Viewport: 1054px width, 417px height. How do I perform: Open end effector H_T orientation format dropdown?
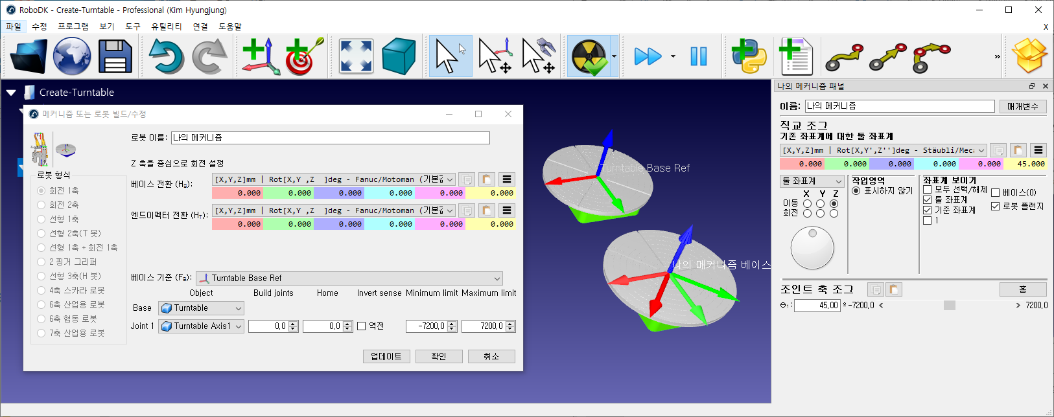tap(334, 210)
